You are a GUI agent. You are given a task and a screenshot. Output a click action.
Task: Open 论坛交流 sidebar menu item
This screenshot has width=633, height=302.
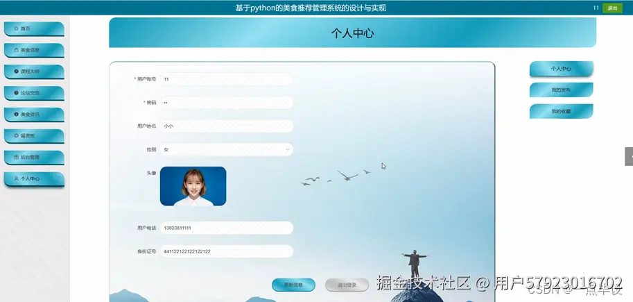pos(34,93)
